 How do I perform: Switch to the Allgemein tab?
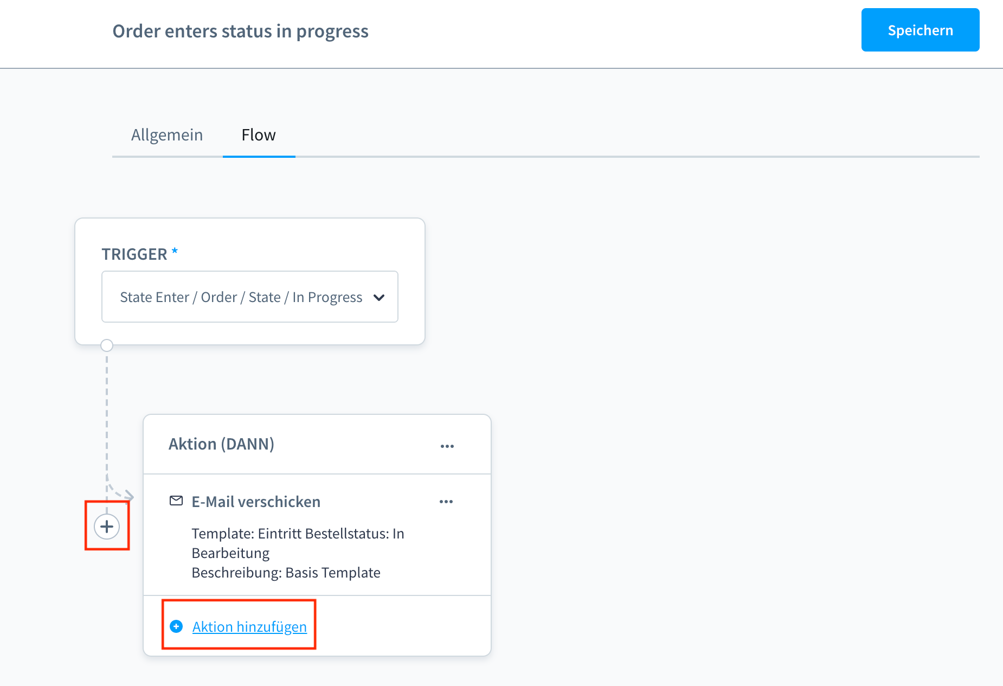coord(167,134)
